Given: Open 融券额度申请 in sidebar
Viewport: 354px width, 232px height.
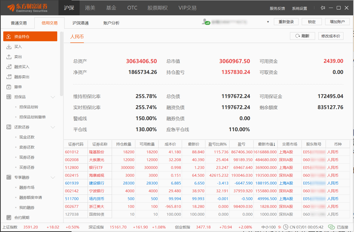Looking at the screenshot, I should [31, 198].
